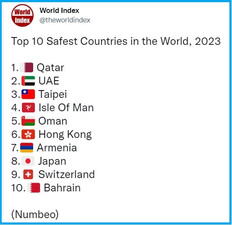232x225 pixels.
Task: Click the Oman flag emoji
Action: click(28, 121)
